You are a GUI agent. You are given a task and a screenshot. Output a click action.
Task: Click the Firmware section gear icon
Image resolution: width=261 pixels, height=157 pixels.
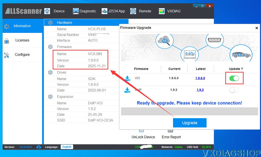point(50,47)
